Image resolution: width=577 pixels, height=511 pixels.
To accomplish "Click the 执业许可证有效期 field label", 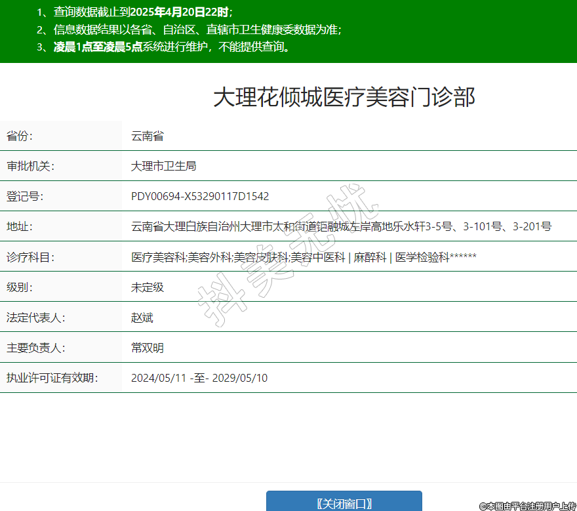I will pos(52,378).
